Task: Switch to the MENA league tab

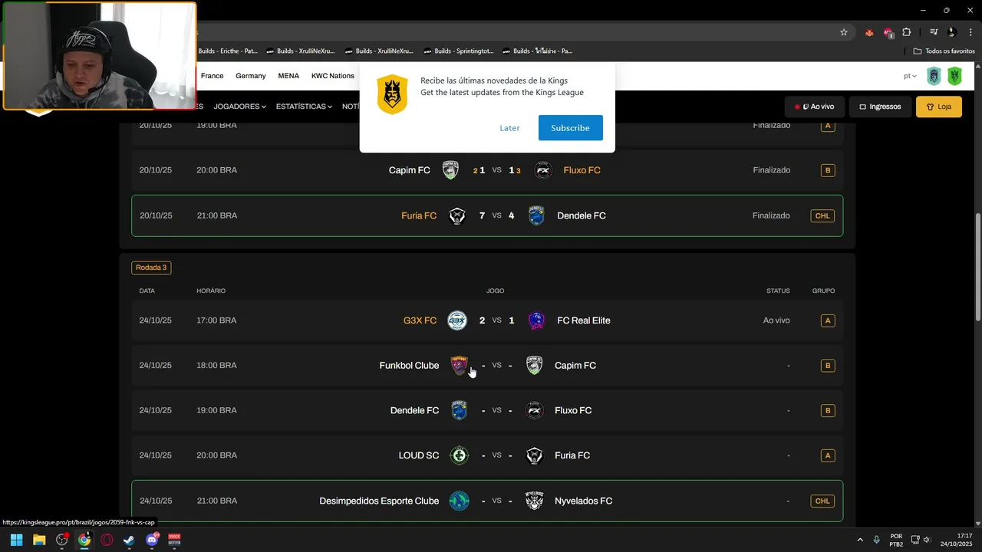Action: (x=288, y=76)
